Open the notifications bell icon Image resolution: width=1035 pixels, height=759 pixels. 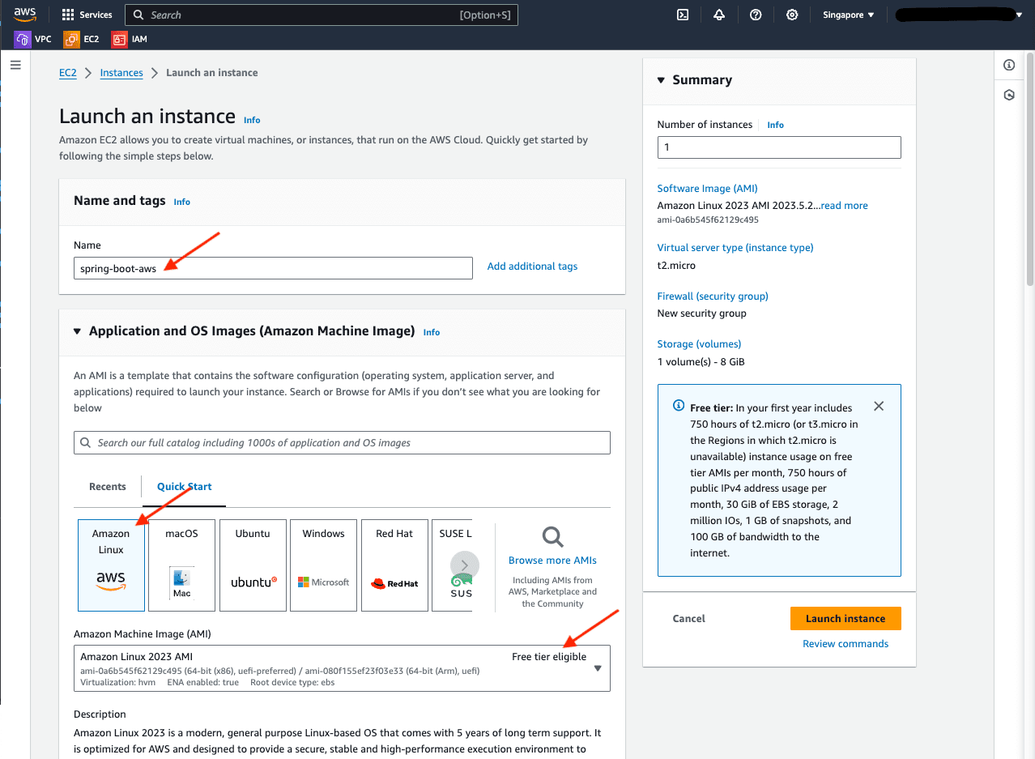click(719, 15)
